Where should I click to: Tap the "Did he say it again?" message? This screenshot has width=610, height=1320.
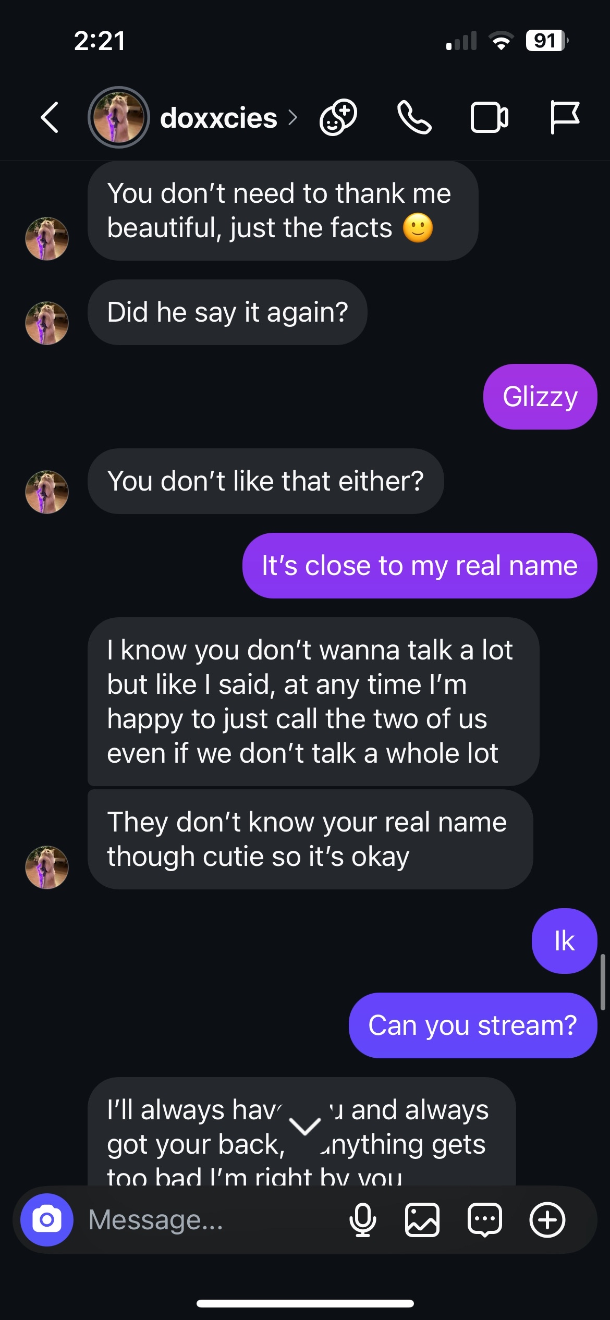(x=227, y=312)
